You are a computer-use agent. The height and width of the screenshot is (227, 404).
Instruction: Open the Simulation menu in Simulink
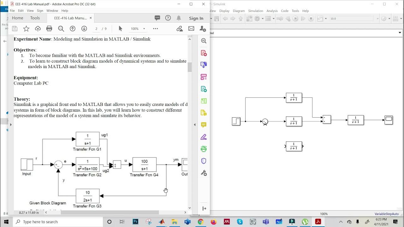(x=256, y=11)
